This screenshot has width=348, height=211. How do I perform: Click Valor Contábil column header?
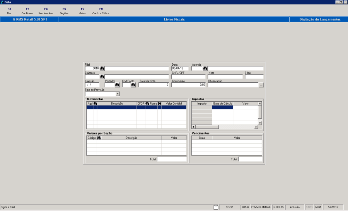174,104
